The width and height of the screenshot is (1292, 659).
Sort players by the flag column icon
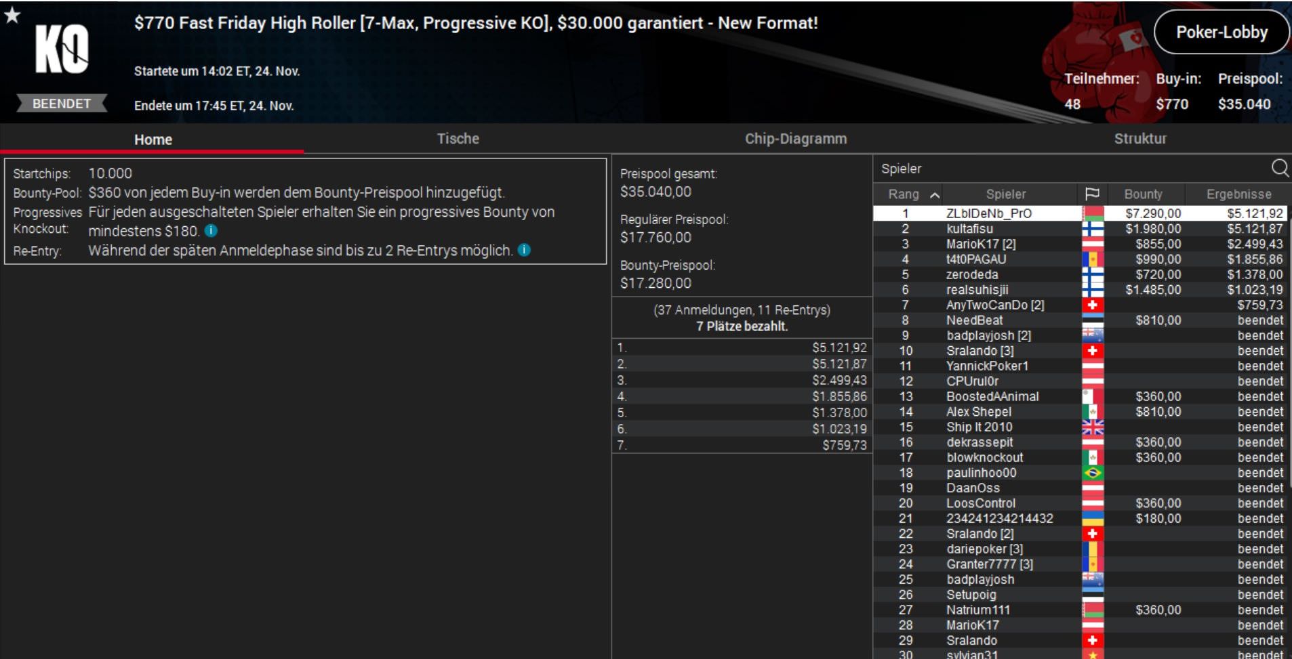click(x=1092, y=194)
